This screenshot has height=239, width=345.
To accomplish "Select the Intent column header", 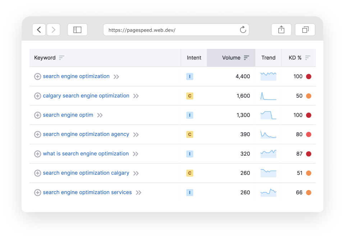I will click(x=194, y=58).
